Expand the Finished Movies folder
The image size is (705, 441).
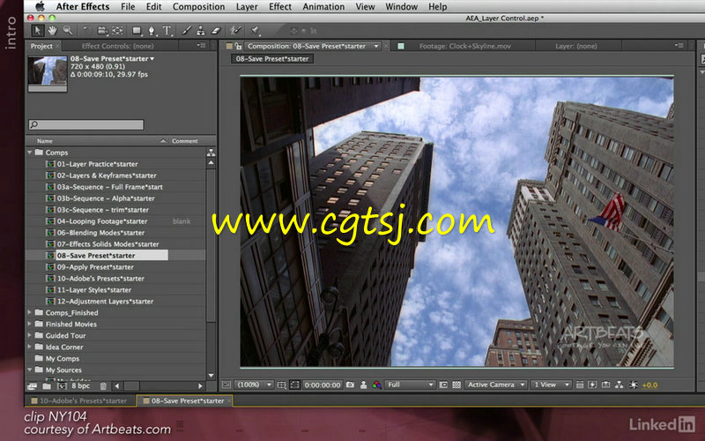pos(30,324)
